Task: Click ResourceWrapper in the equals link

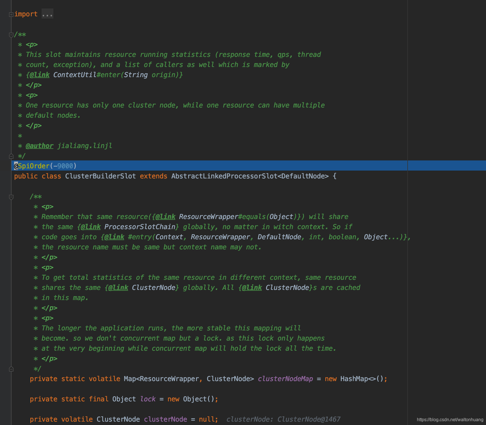Action: 208,217
